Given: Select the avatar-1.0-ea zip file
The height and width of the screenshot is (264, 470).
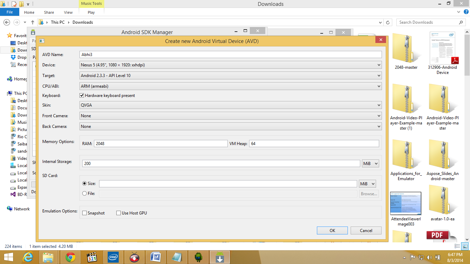Looking at the screenshot, I should tap(442, 203).
